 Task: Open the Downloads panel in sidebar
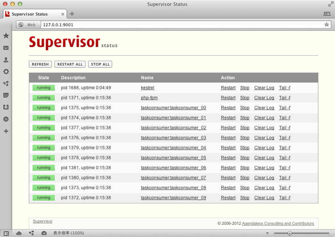pos(6,107)
